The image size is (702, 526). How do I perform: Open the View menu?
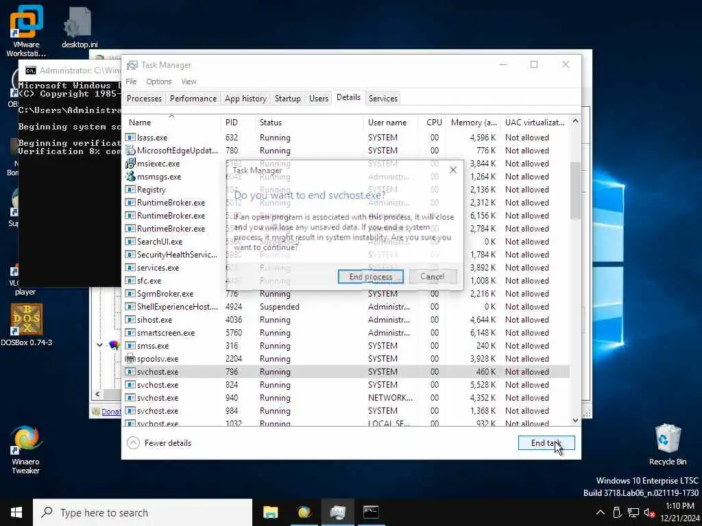[189, 82]
